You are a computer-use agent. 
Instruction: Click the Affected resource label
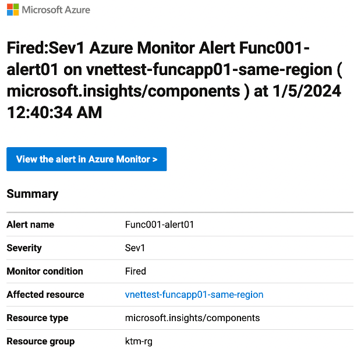click(45, 295)
